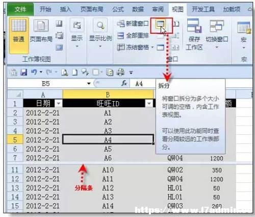Expand the Freeze Panes (冻结窗格) dropdown
Image resolution: width=255 pixels, height=217 pixels.
point(152,47)
